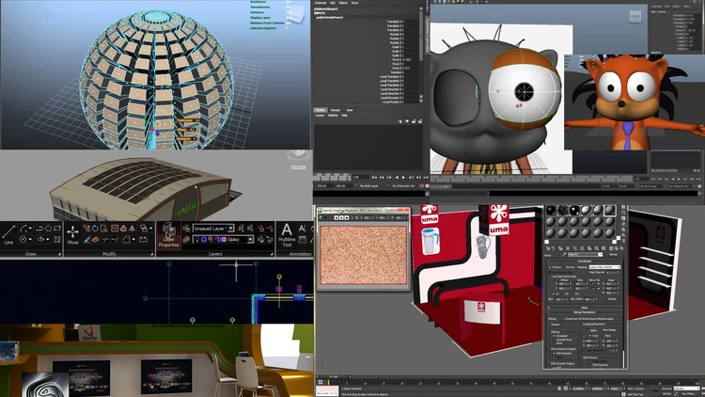Expand the Circle tool dropdown arrow

(30, 240)
